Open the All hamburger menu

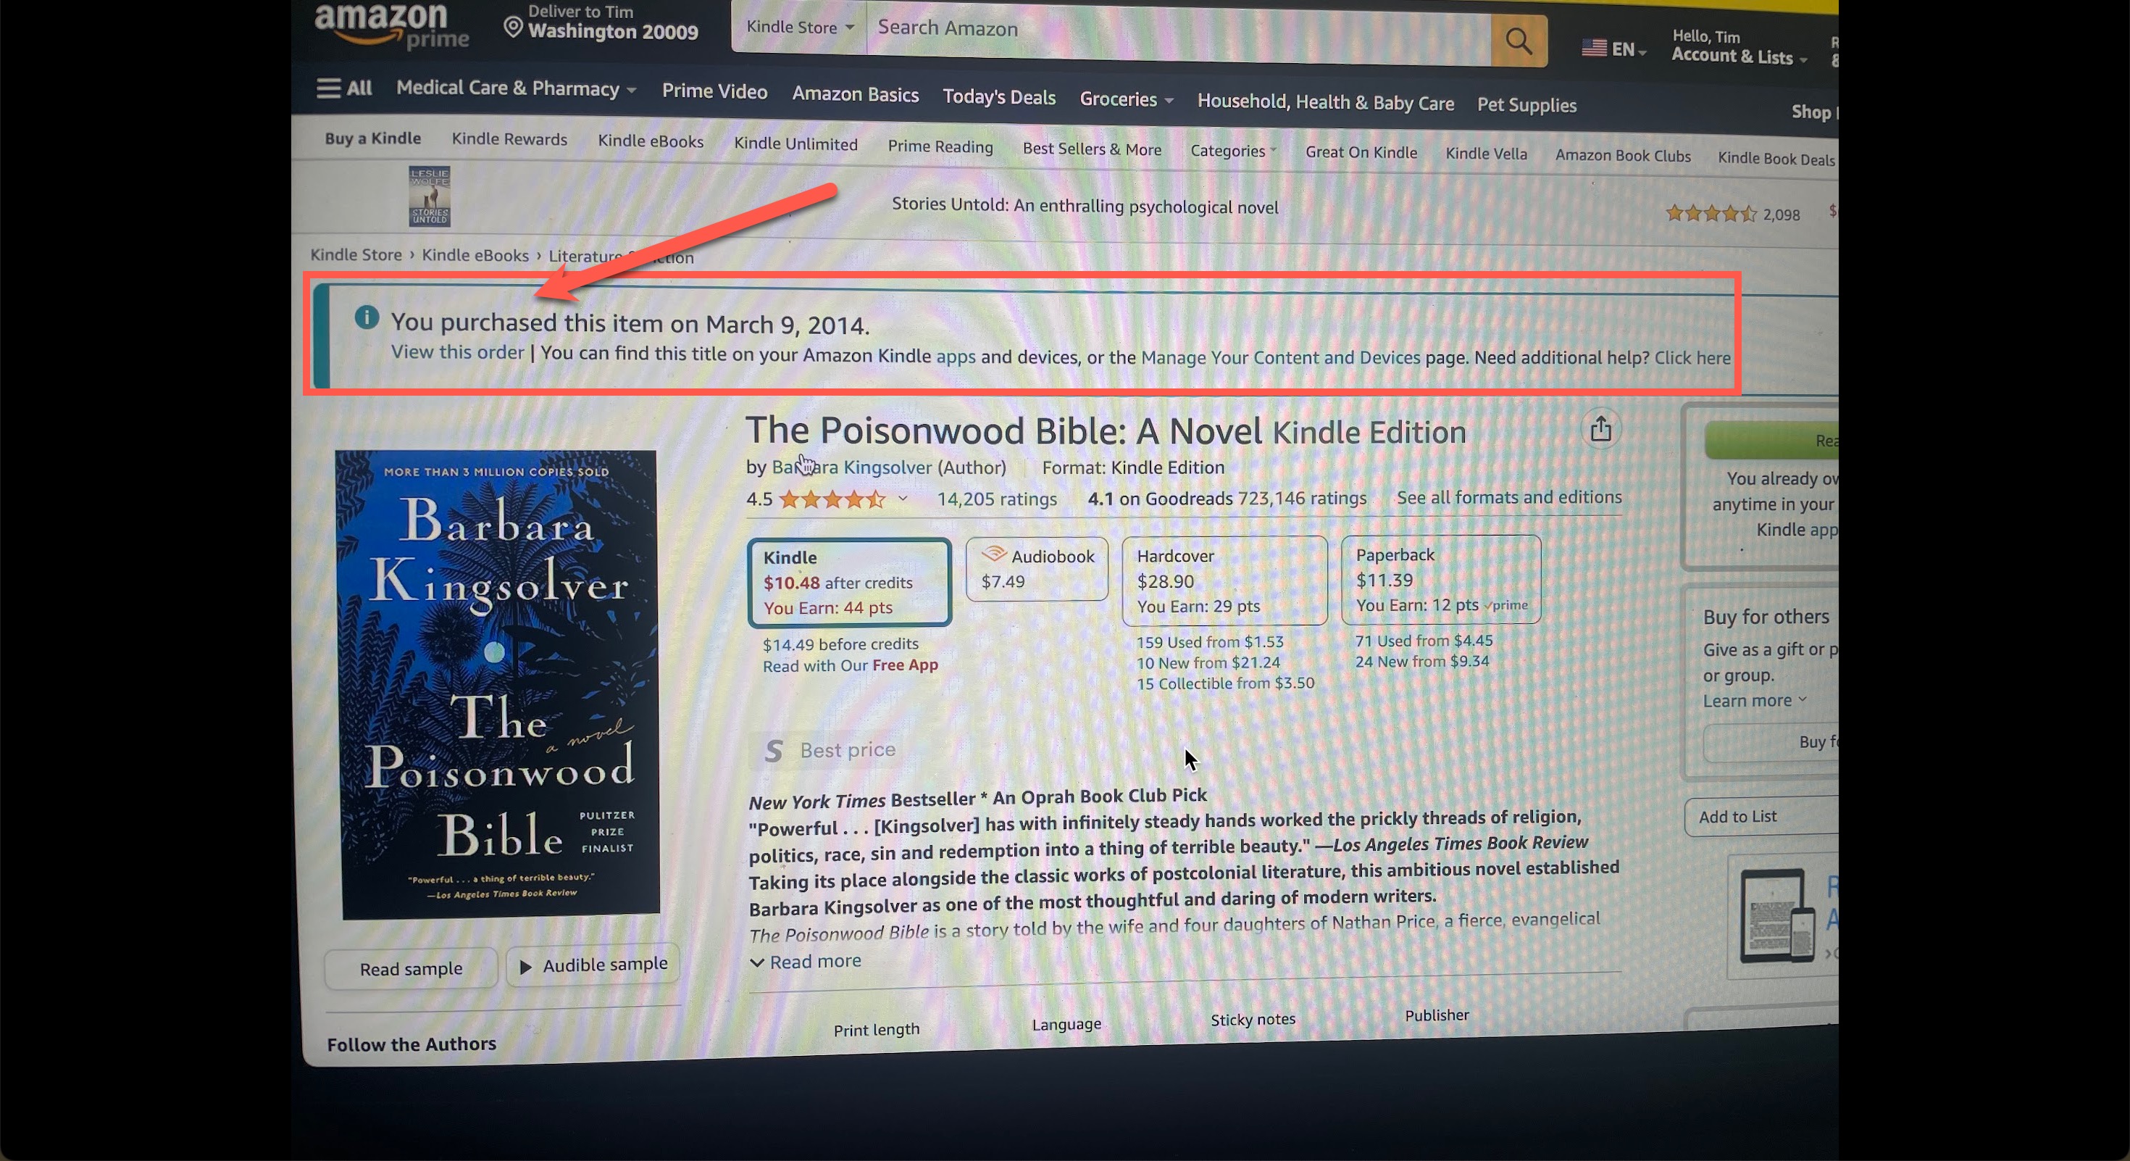click(x=344, y=88)
